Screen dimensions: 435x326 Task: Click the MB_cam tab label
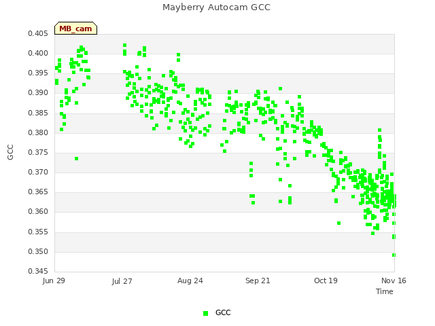(x=75, y=29)
